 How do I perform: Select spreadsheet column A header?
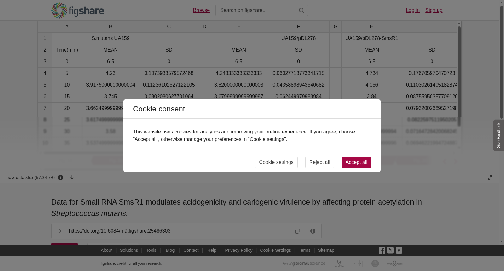[x=67, y=27]
